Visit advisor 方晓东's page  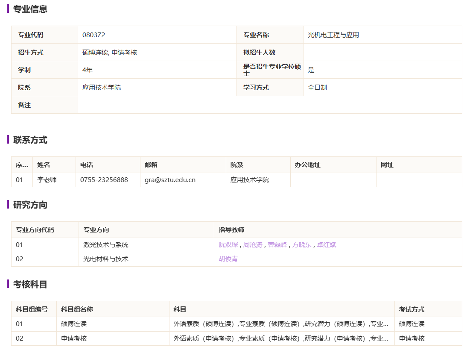(x=302, y=245)
